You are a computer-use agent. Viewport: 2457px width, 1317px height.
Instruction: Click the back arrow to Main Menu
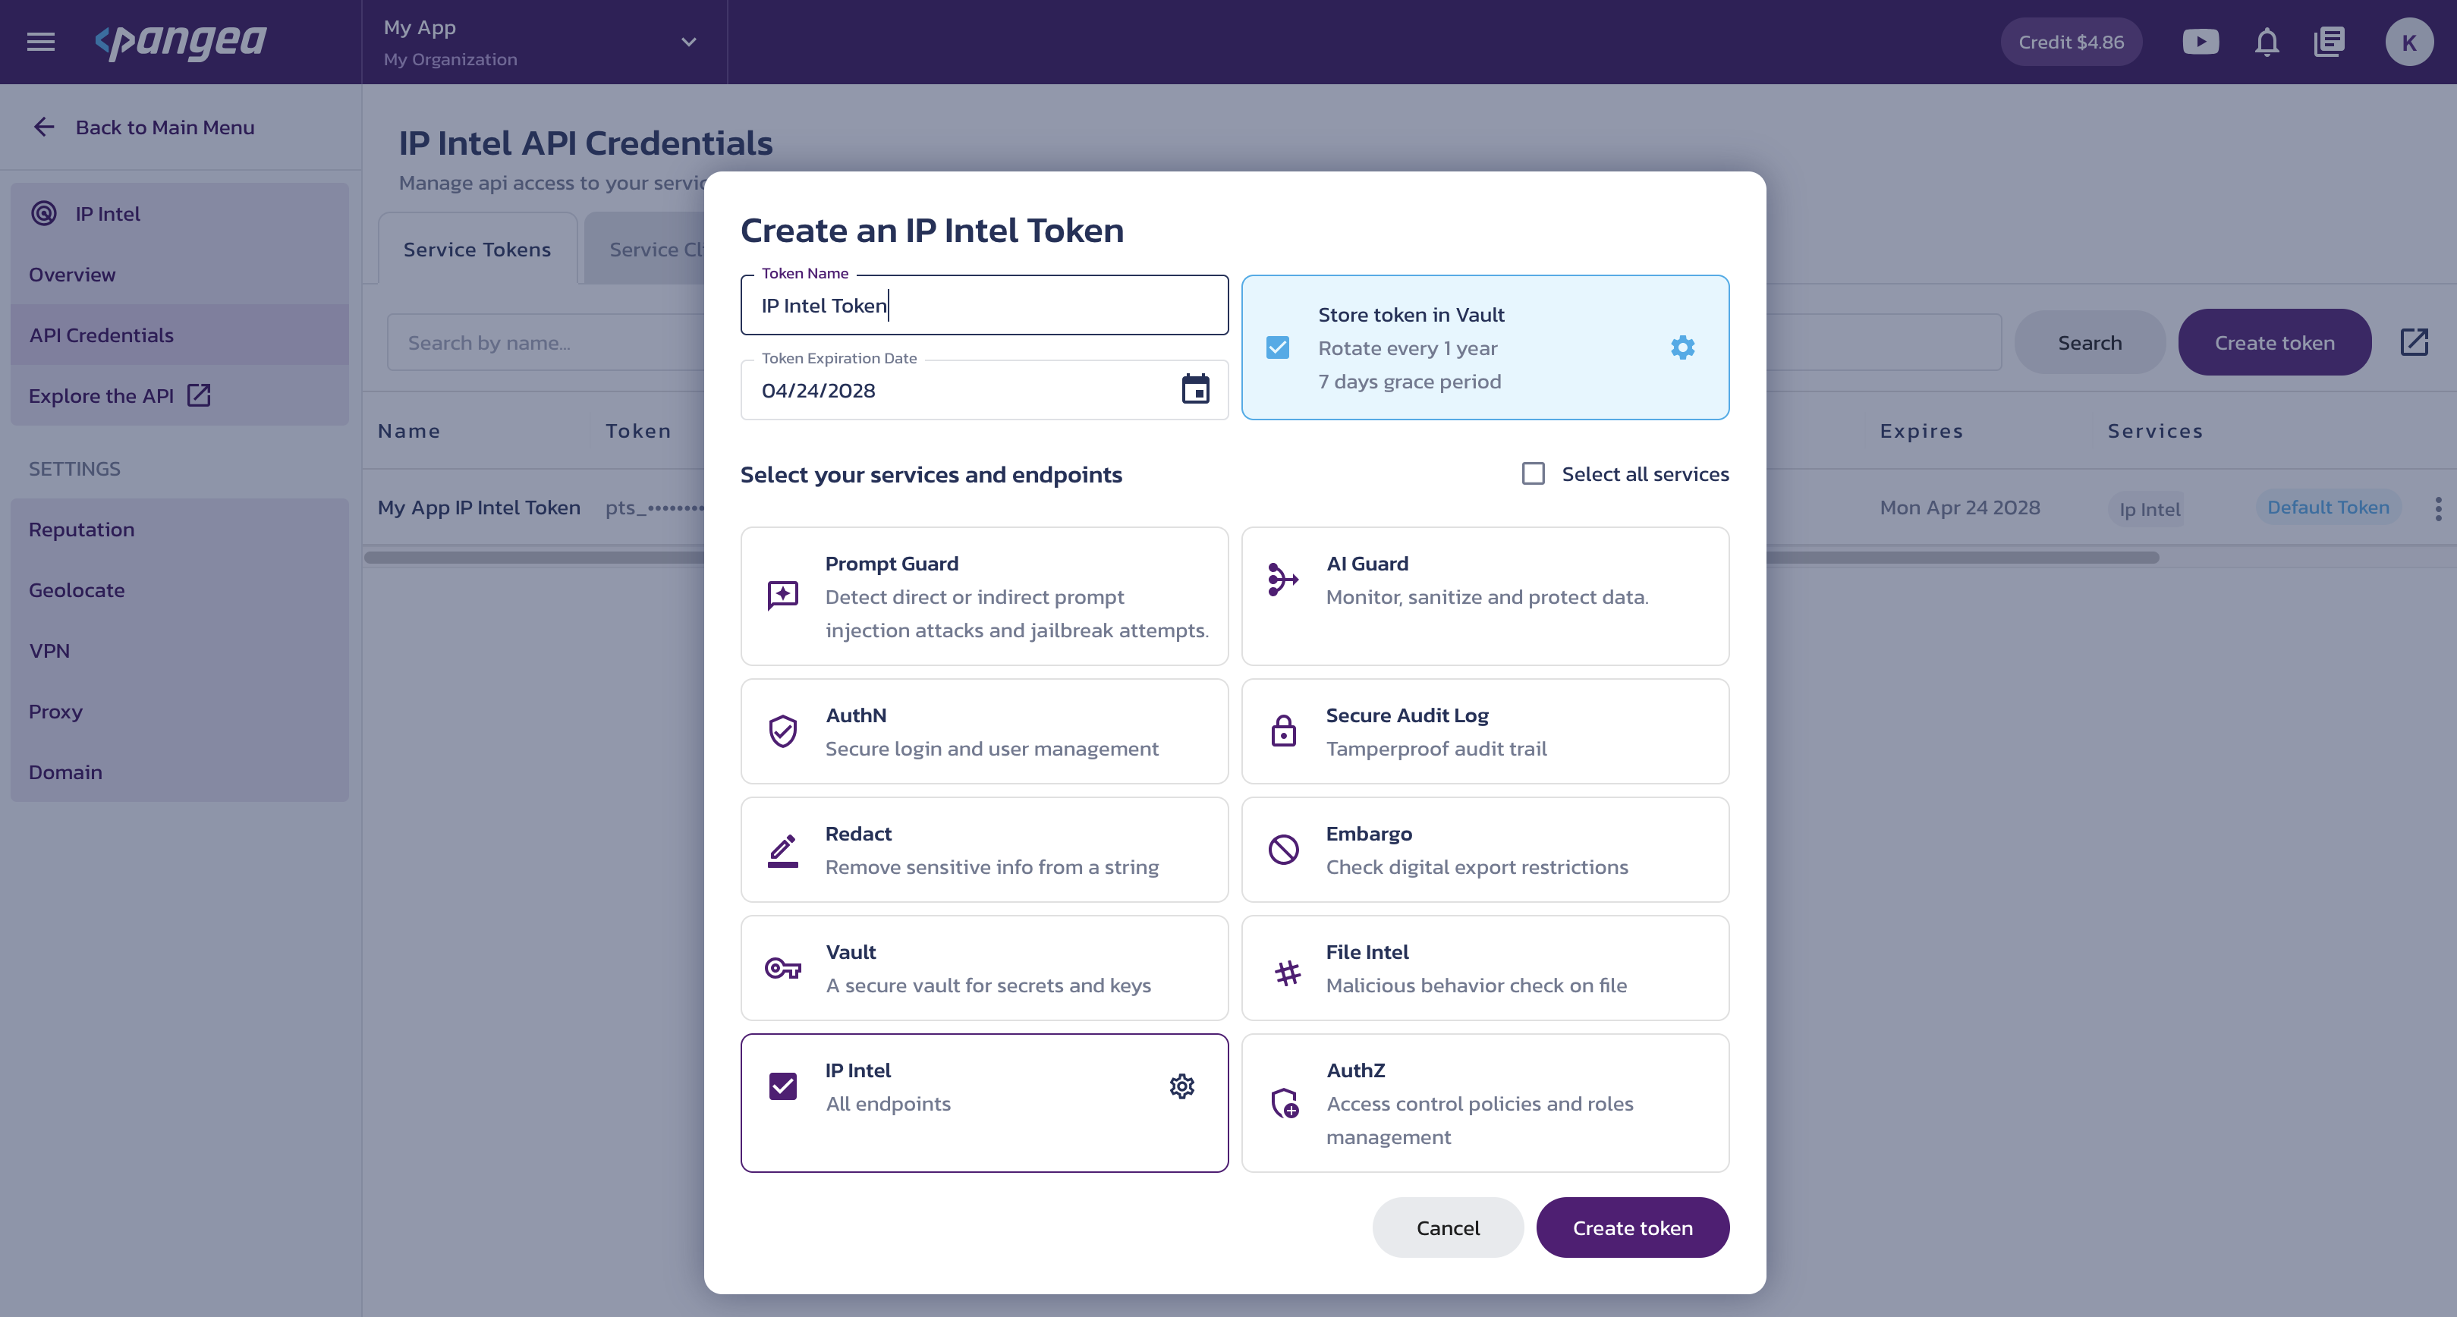point(44,127)
